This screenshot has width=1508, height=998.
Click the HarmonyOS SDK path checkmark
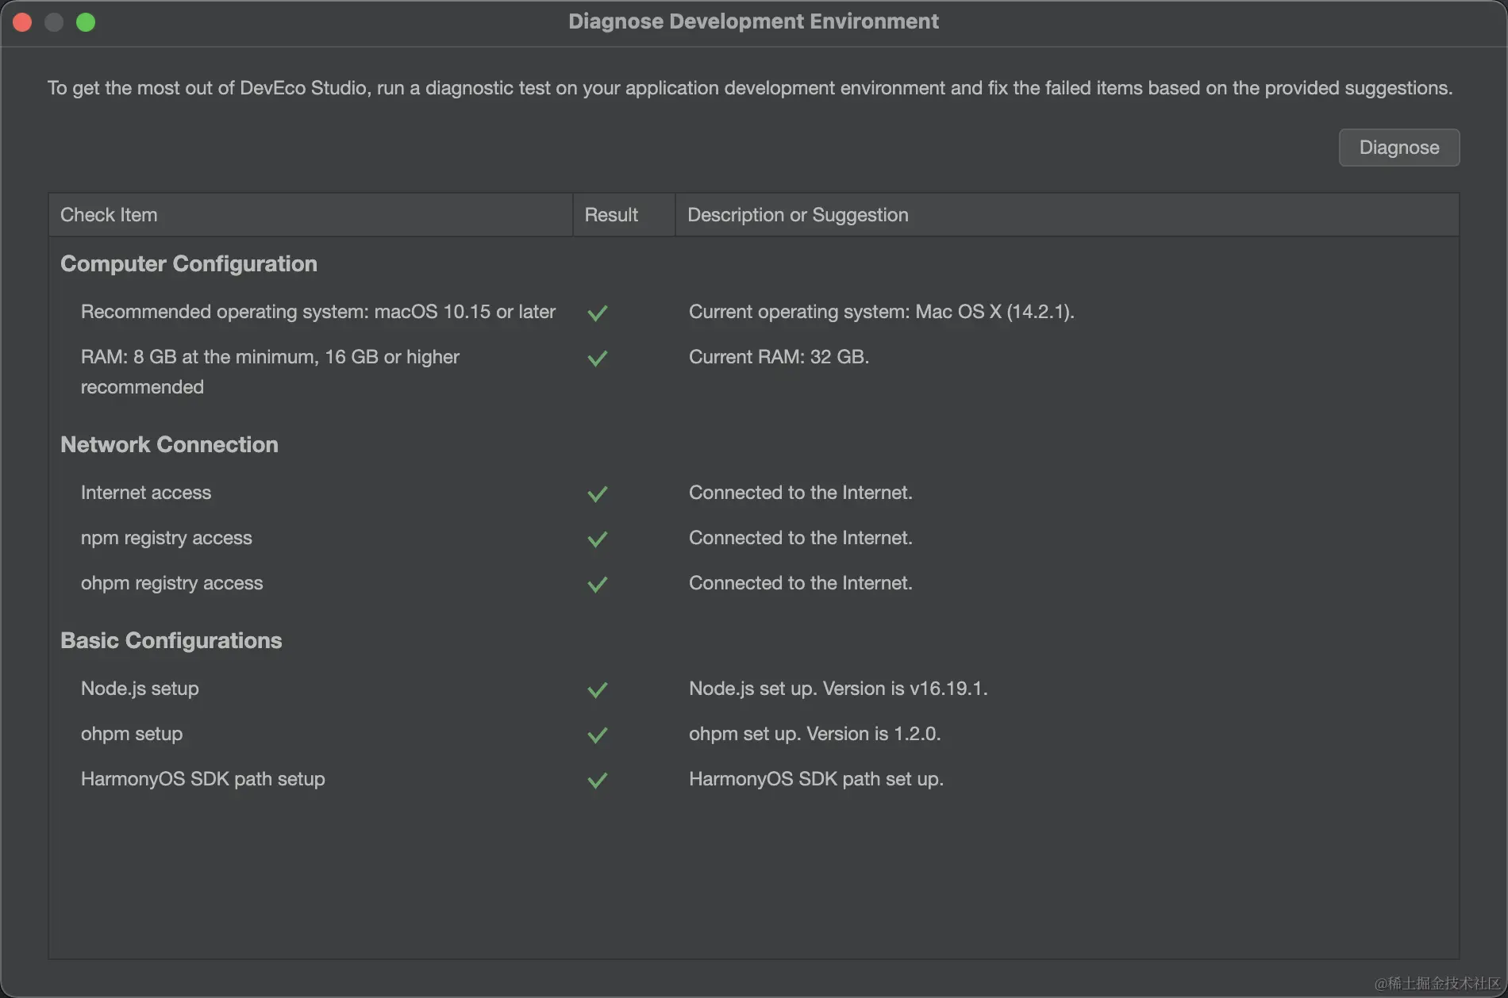point(598,780)
